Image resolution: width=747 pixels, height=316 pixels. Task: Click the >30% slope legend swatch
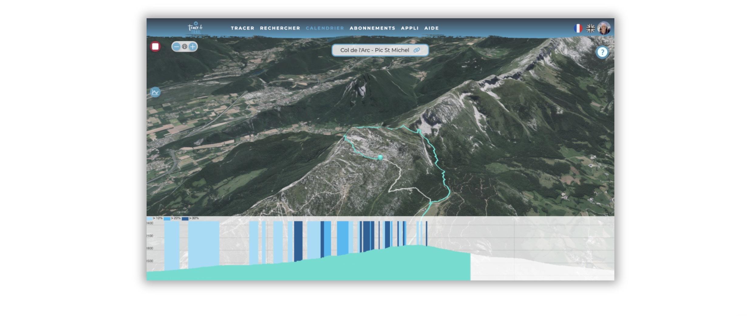185,218
